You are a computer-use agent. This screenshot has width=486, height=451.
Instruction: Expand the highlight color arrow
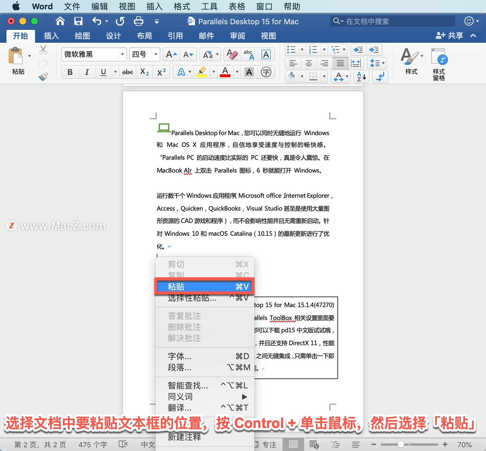pyautogui.click(x=214, y=72)
